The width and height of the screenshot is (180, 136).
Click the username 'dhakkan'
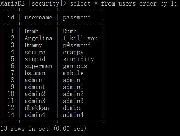[x=37, y=108]
